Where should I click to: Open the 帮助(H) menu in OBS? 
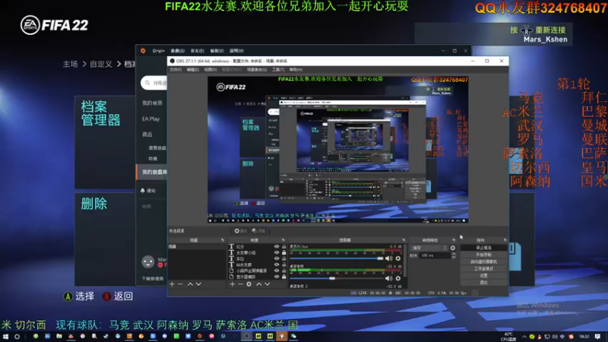coord(296,70)
